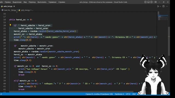Toggle the primary side bar layout icon
The width and height of the screenshot is (175, 98).
(x=145, y=2)
